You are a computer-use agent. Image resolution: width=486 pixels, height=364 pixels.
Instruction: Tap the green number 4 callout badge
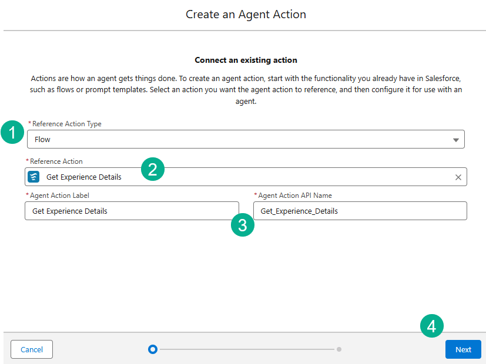pyautogui.click(x=432, y=326)
